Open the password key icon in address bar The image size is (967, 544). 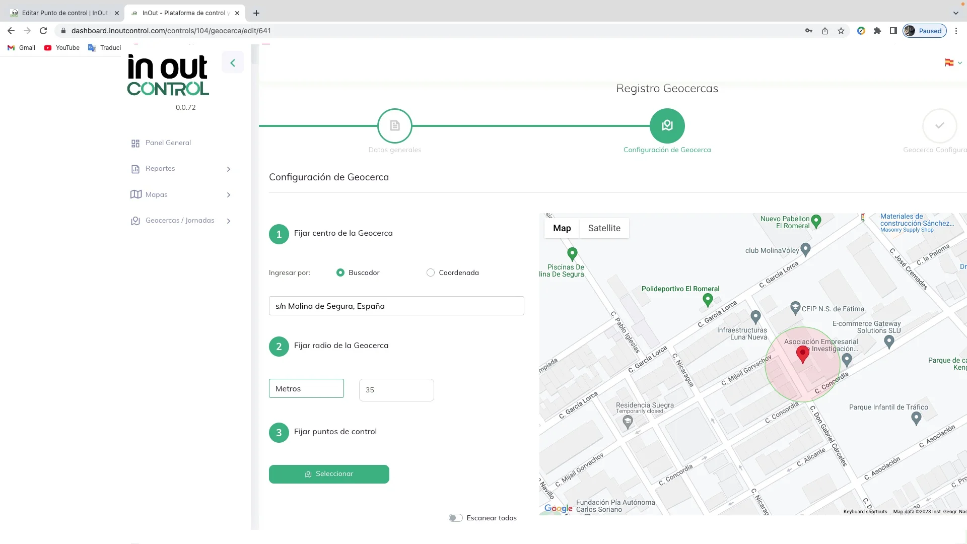pos(809,31)
